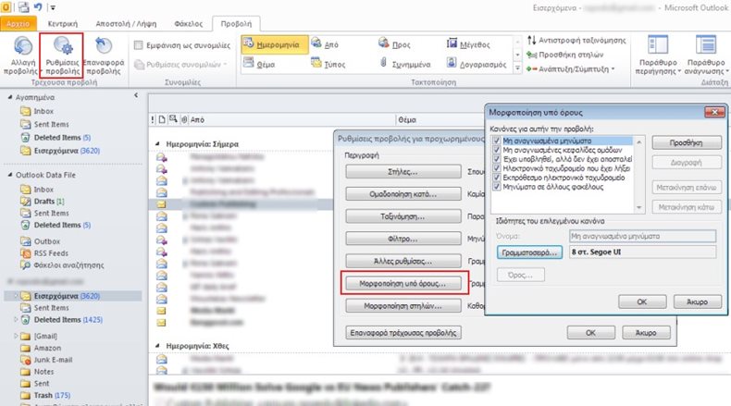Toggle rule Μη αναγνωσμένα μηνύματα checkbox
This screenshot has width=731, height=406.
[497, 141]
